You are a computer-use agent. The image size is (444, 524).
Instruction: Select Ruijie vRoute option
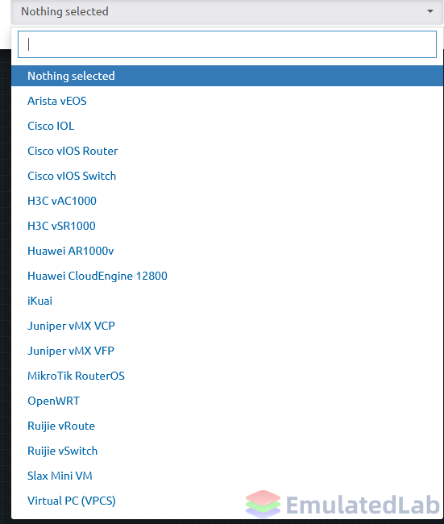pos(227,426)
